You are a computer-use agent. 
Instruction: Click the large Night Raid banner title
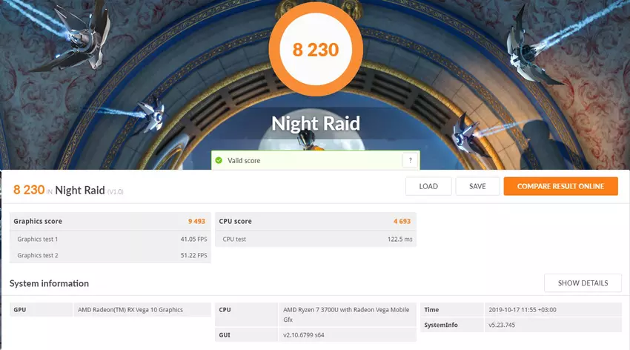click(x=315, y=122)
